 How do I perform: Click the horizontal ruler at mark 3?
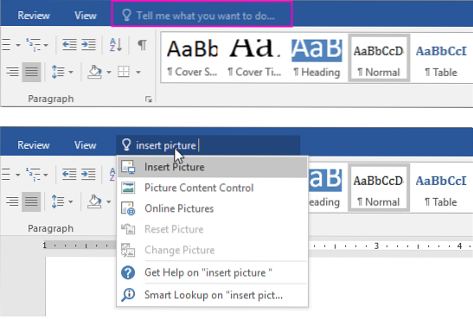pos(376,246)
